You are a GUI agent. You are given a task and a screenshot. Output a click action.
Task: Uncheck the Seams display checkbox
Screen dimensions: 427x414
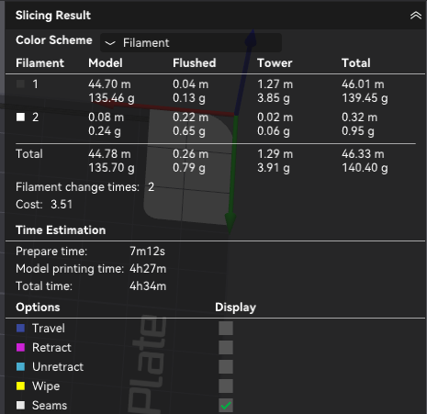226,405
